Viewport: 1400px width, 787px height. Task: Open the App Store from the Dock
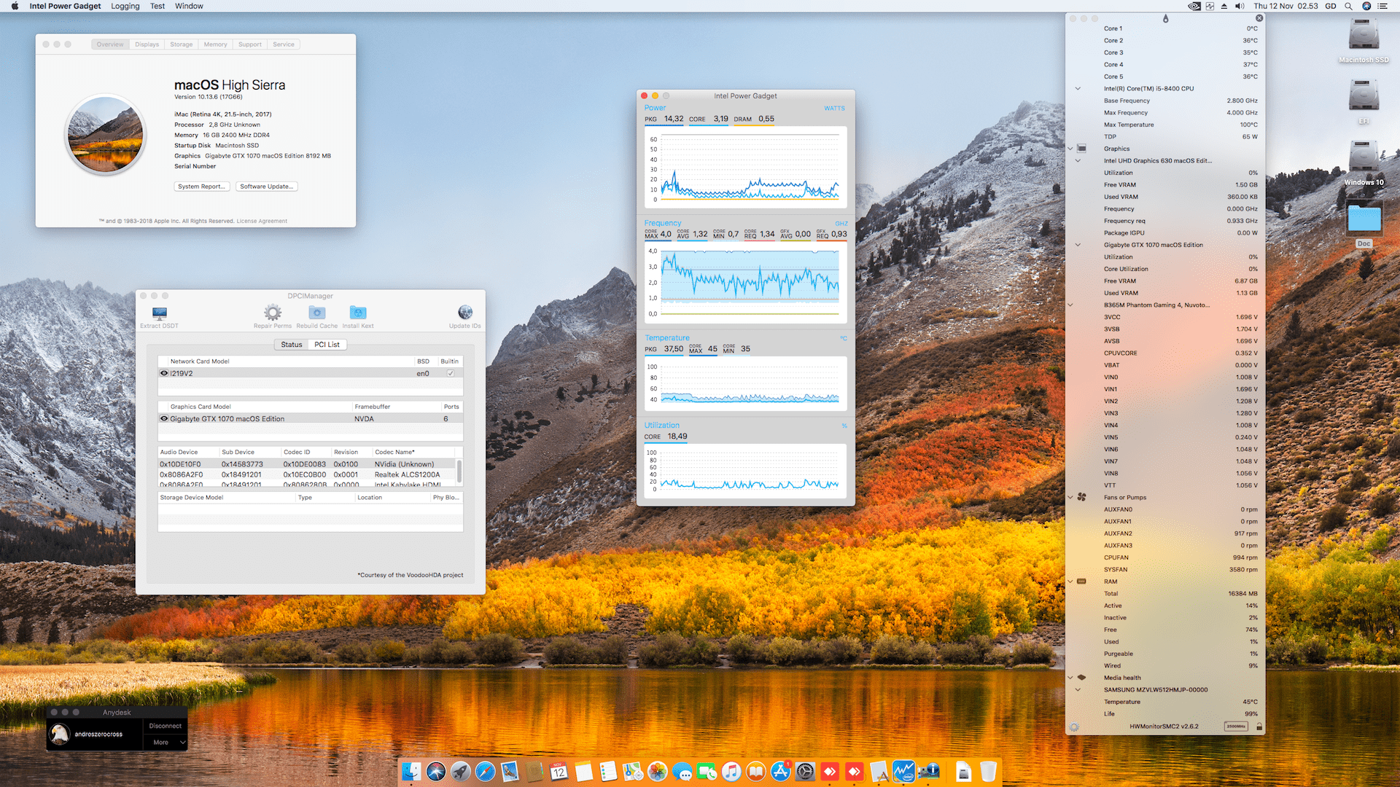click(780, 771)
